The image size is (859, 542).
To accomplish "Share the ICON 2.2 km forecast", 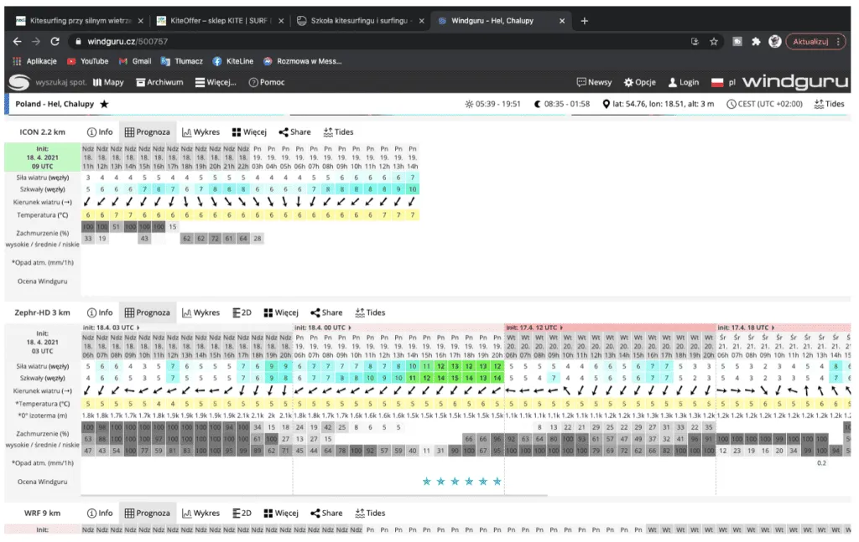I will click(x=294, y=132).
